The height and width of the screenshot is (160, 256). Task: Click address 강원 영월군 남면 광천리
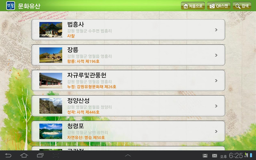[x=88, y=132]
